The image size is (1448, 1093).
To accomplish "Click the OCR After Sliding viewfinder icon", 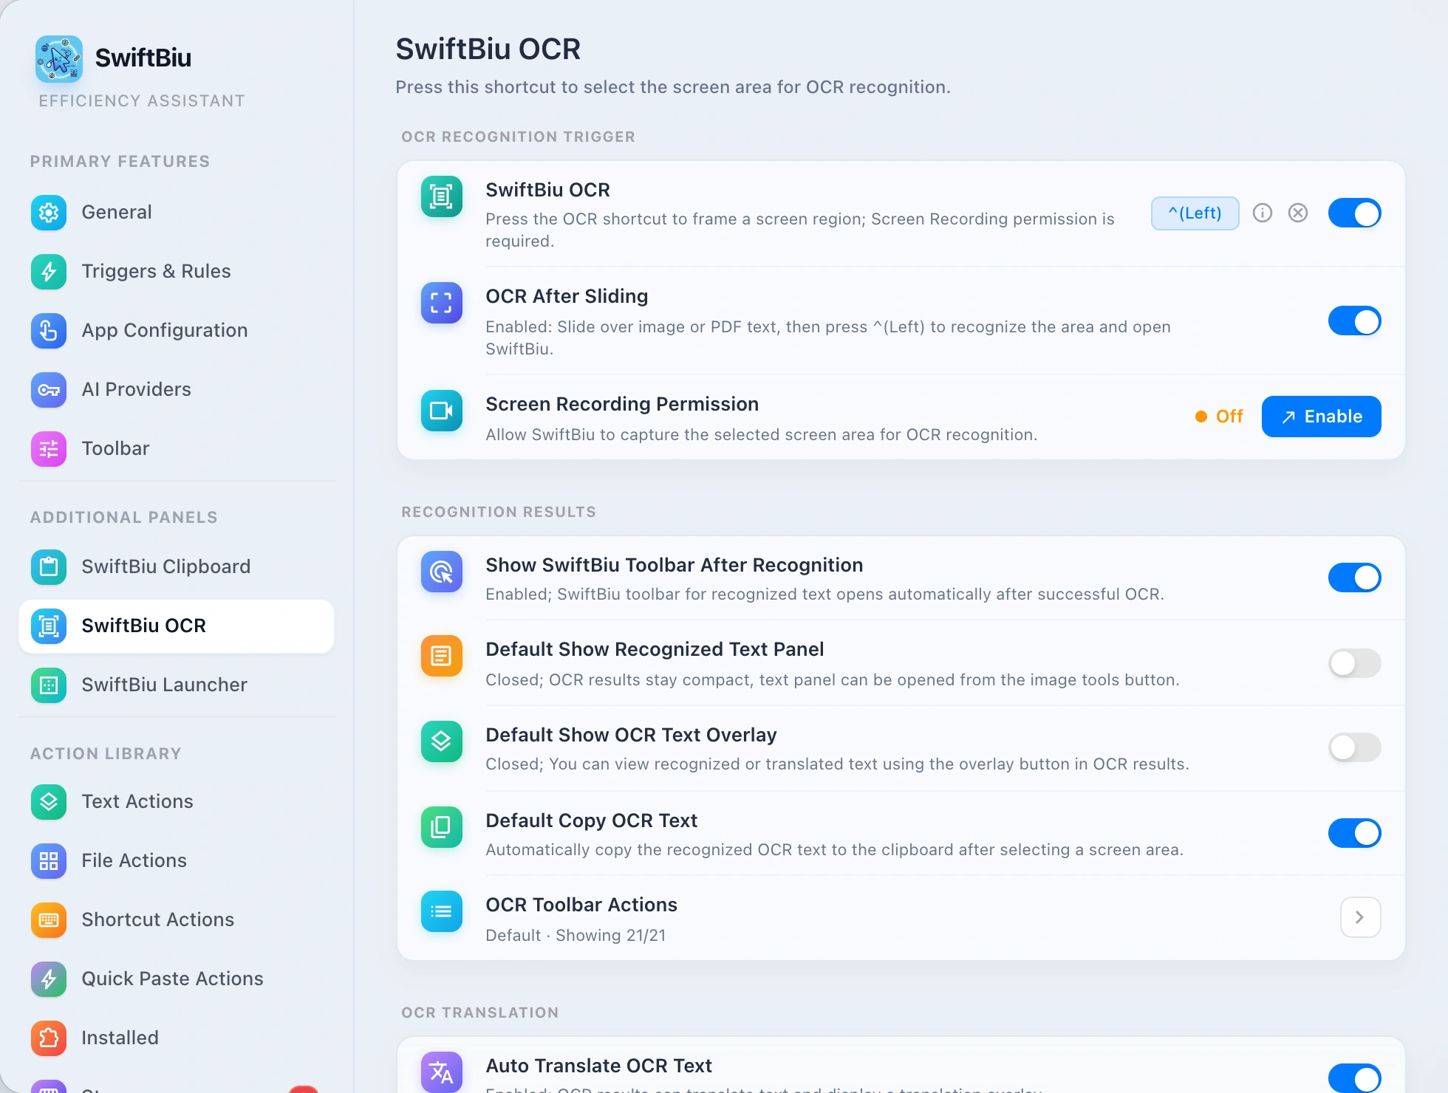I will coord(442,303).
